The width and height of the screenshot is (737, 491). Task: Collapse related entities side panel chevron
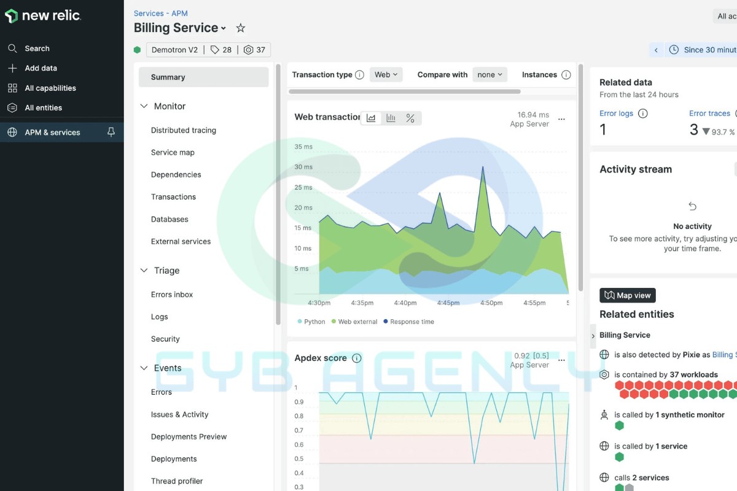(593, 336)
